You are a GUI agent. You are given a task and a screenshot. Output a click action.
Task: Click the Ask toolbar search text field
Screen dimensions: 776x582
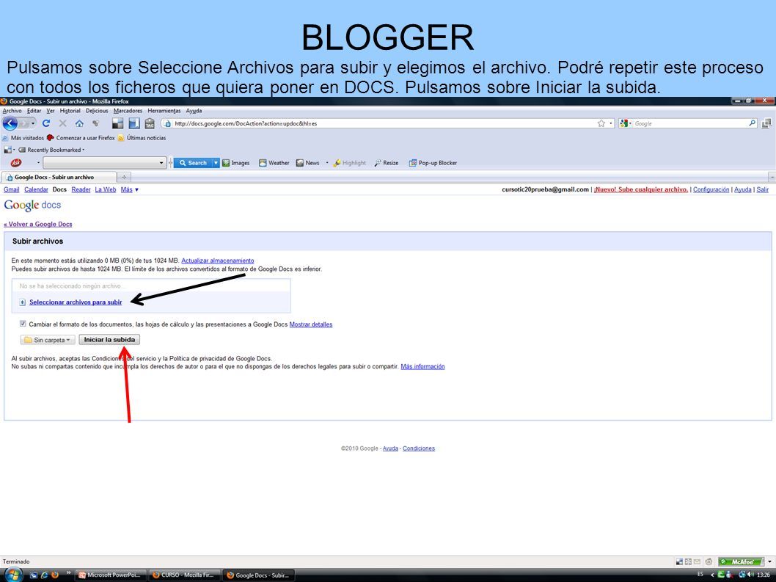[x=100, y=163]
